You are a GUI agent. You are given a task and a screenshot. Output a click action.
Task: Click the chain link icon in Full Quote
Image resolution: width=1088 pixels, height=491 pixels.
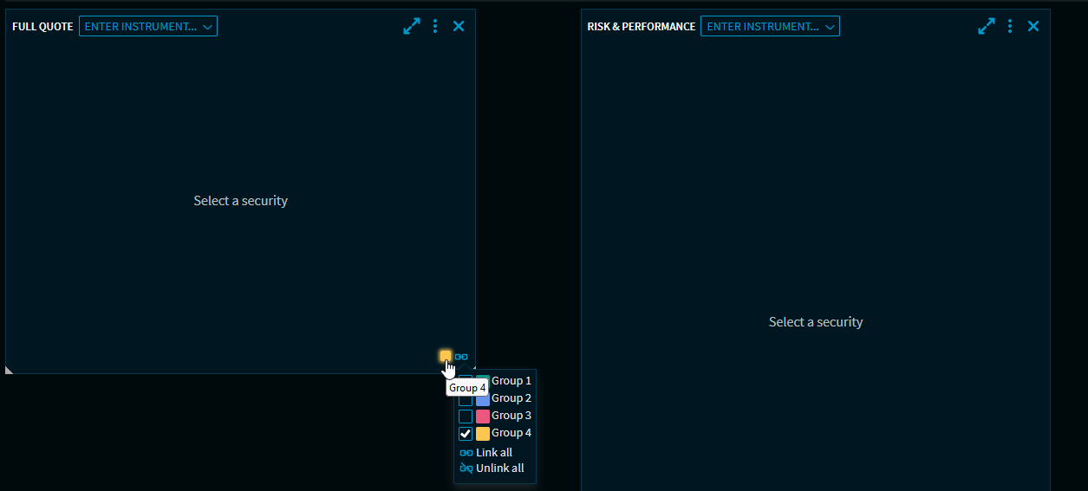click(x=461, y=357)
